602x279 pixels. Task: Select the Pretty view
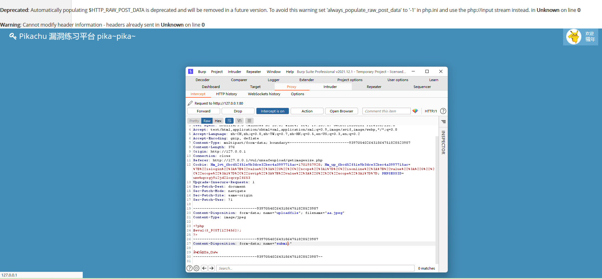coord(194,121)
